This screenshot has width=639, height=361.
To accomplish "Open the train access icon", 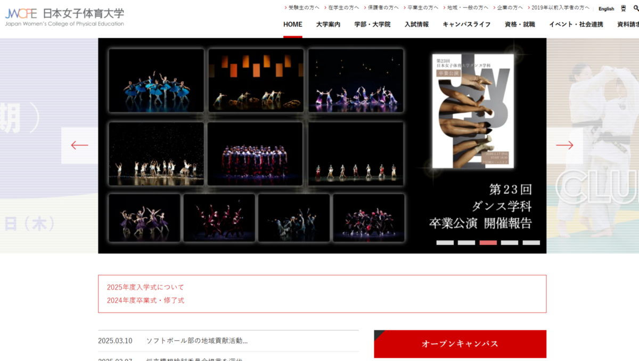I will pos(624,9).
